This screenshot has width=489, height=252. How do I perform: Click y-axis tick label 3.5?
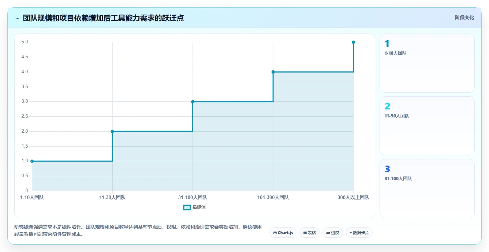coord(25,87)
